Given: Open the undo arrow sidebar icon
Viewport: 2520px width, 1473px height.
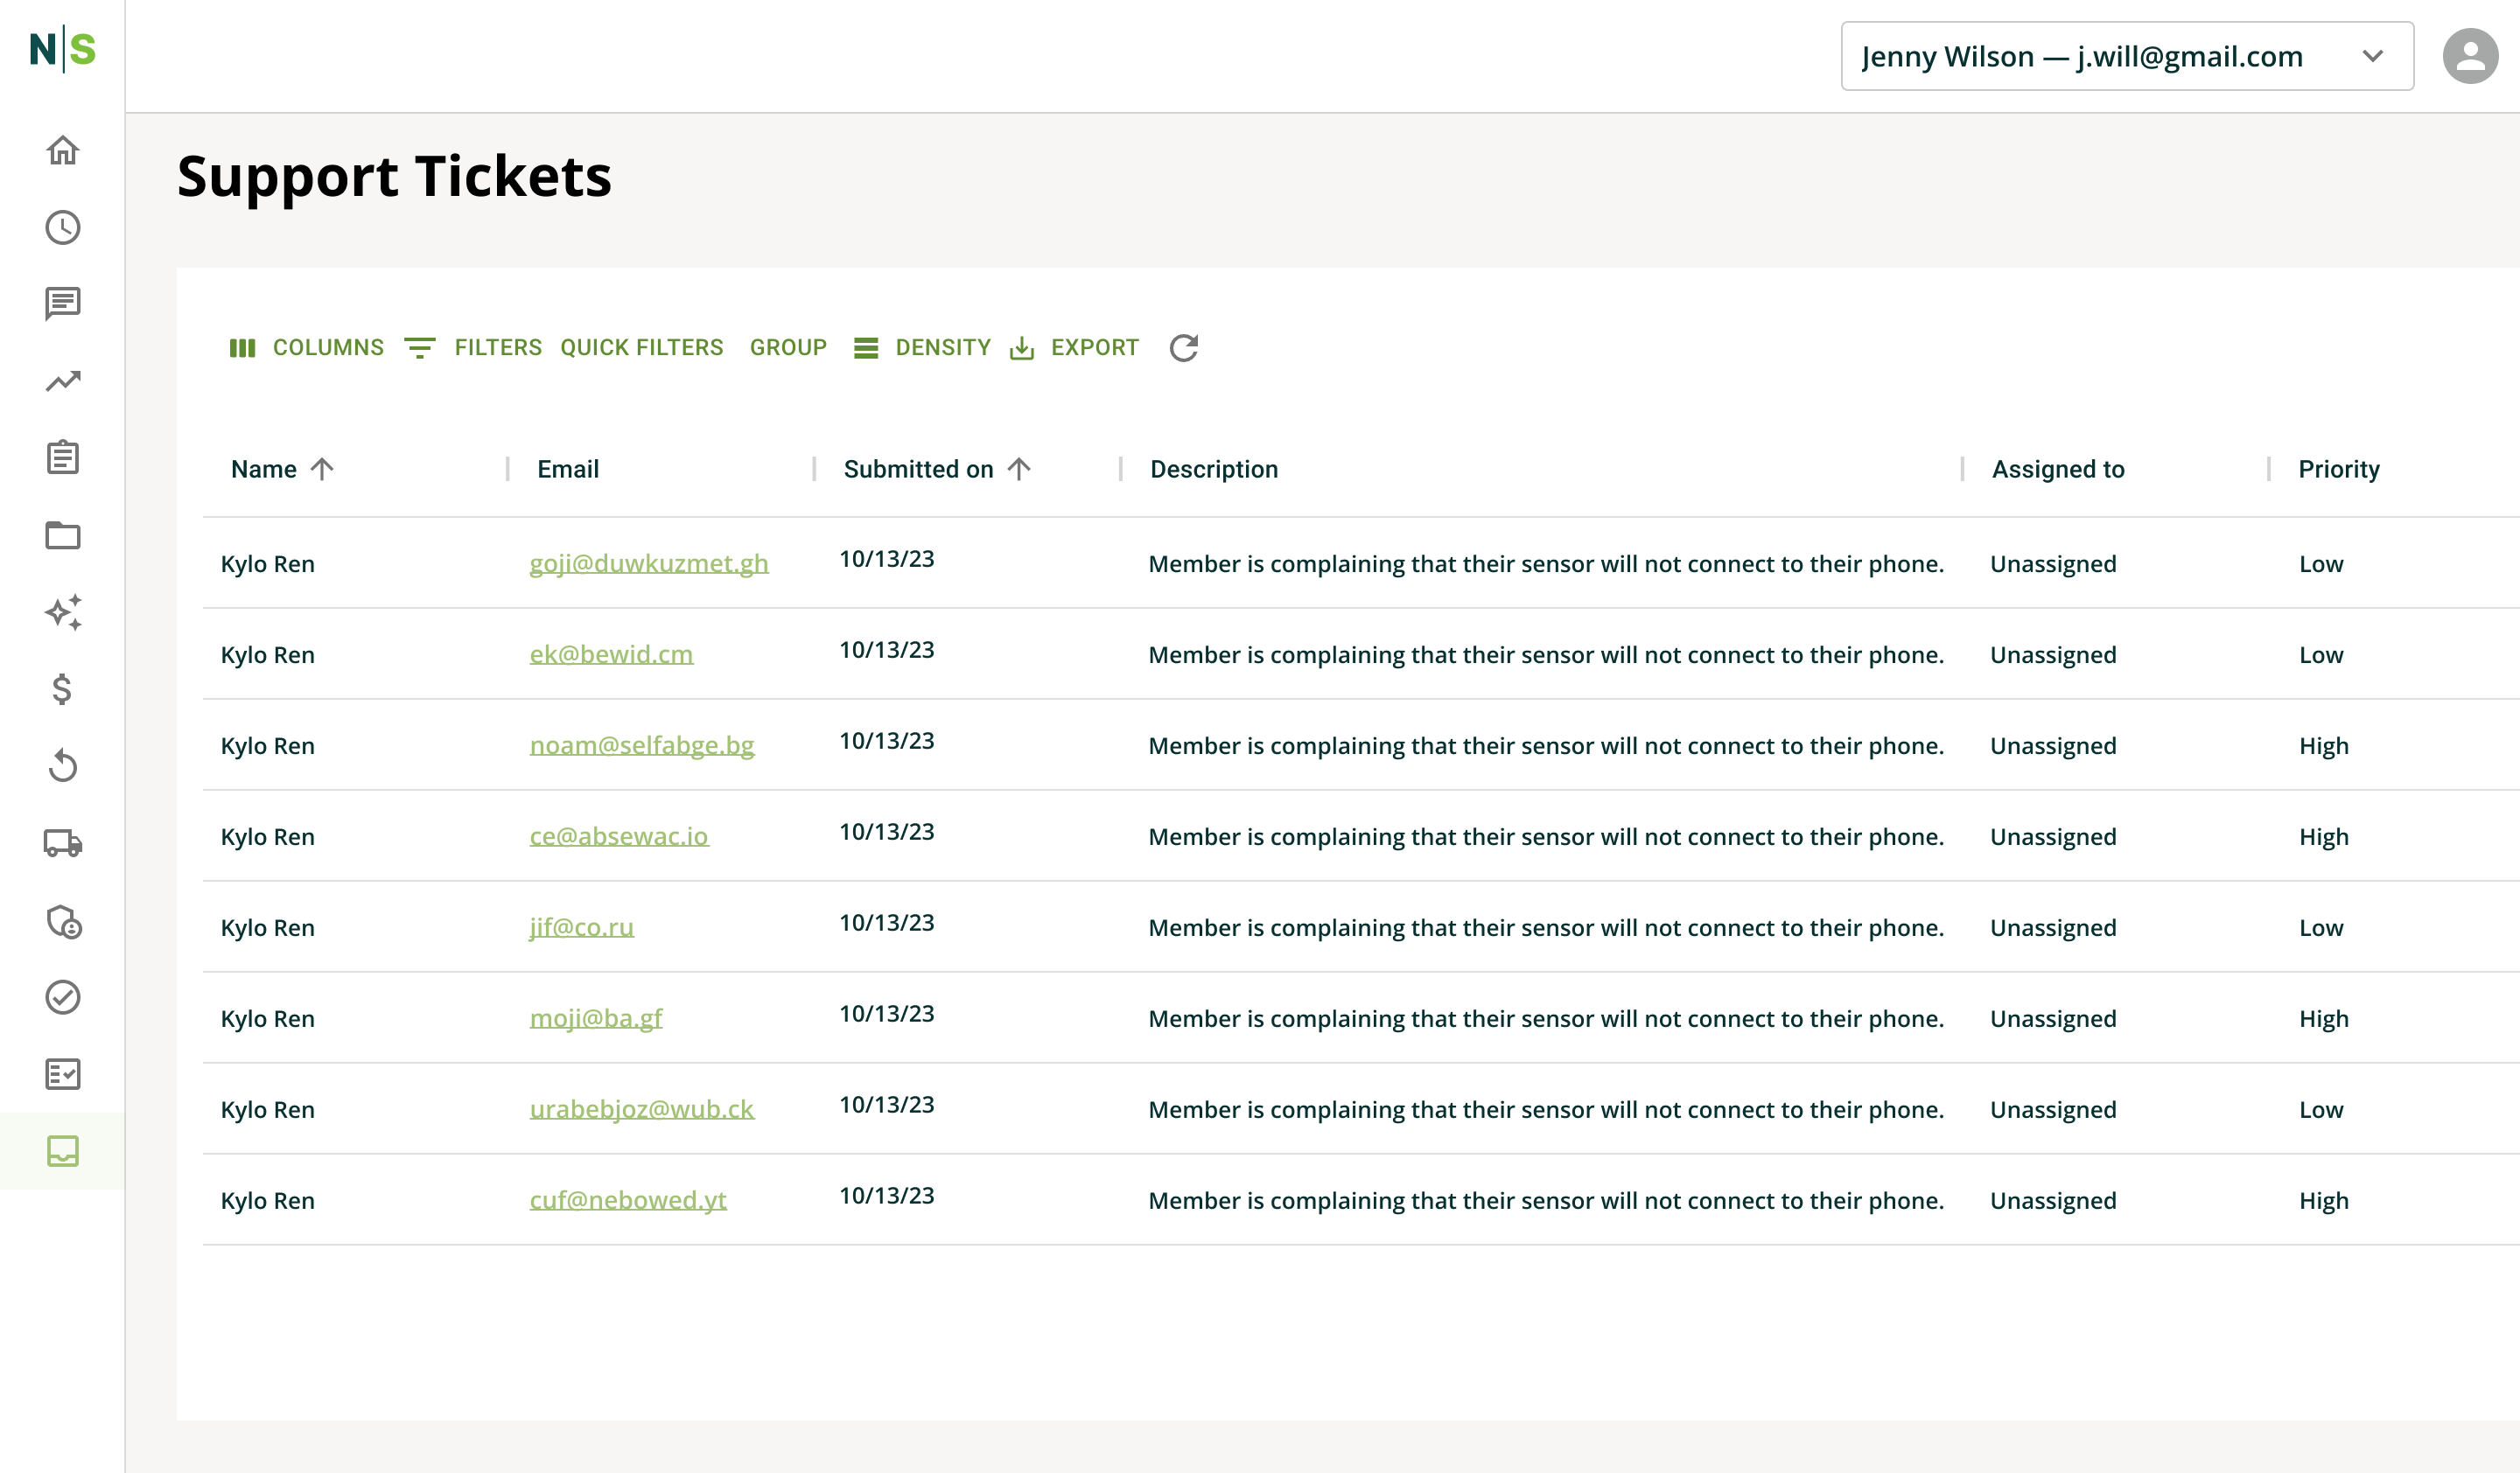Looking at the screenshot, I should coord(62,765).
